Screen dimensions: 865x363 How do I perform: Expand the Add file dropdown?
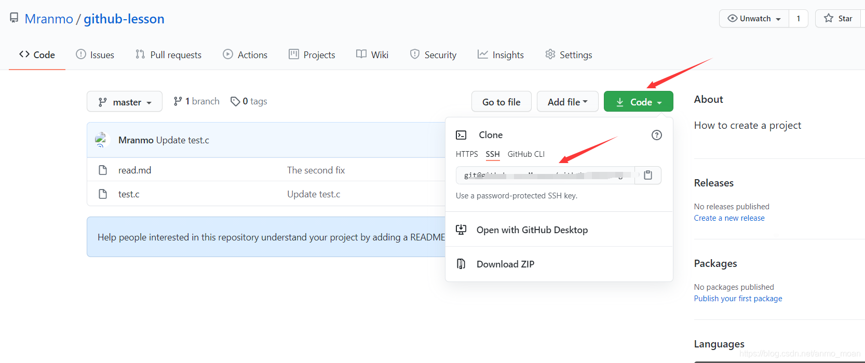click(567, 101)
